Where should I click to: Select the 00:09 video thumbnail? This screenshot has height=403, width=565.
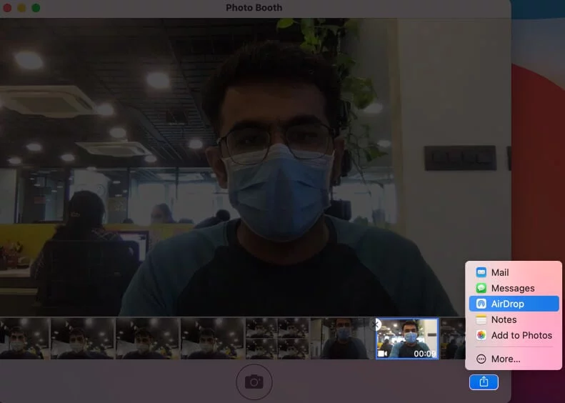407,339
